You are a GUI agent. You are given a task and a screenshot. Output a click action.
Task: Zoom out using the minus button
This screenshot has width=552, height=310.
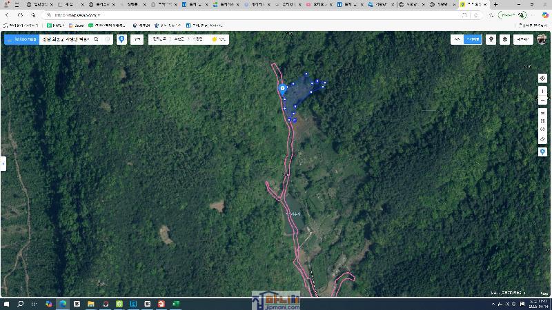coord(542,101)
